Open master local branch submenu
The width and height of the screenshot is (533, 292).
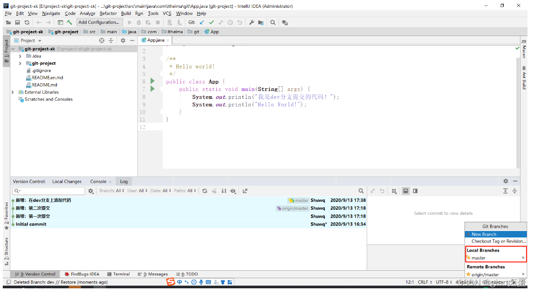(496, 258)
